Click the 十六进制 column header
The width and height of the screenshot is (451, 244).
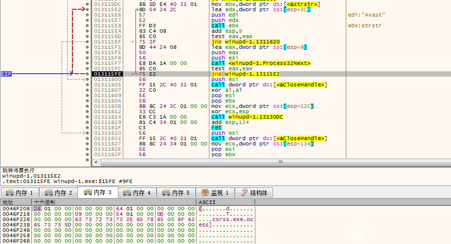(44, 202)
